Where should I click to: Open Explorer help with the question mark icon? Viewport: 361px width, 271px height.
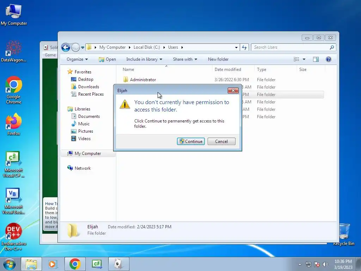pos(329,59)
